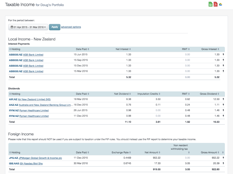Click lightning icon for 15 Jun 2015 interest
This screenshot has height=174, width=233.
[x=223, y=54]
